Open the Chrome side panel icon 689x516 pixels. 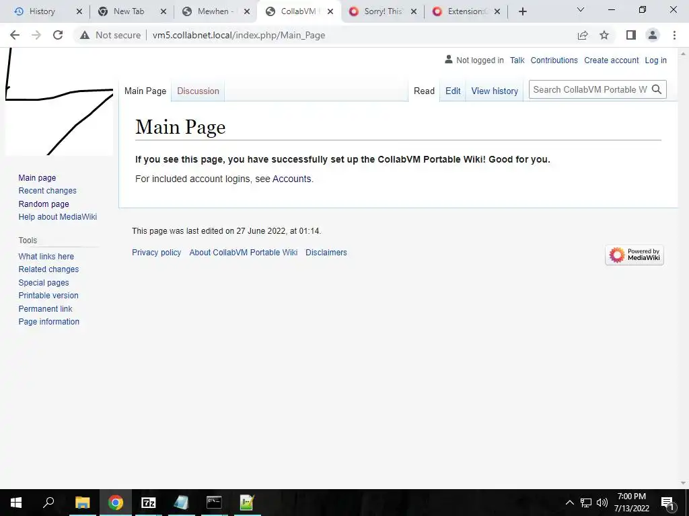pyautogui.click(x=631, y=35)
